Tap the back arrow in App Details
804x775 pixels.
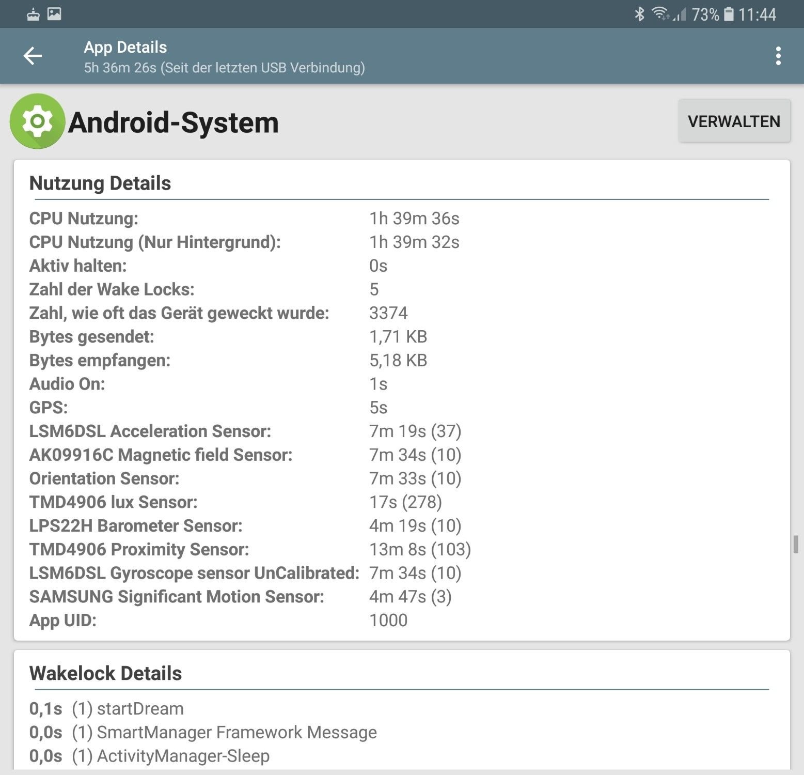click(x=33, y=56)
